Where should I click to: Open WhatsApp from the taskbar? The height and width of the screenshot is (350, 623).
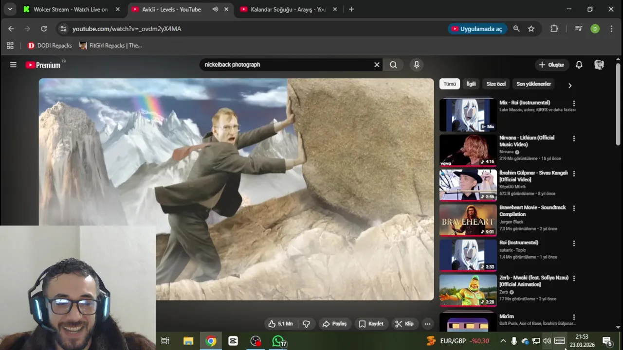tap(278, 341)
